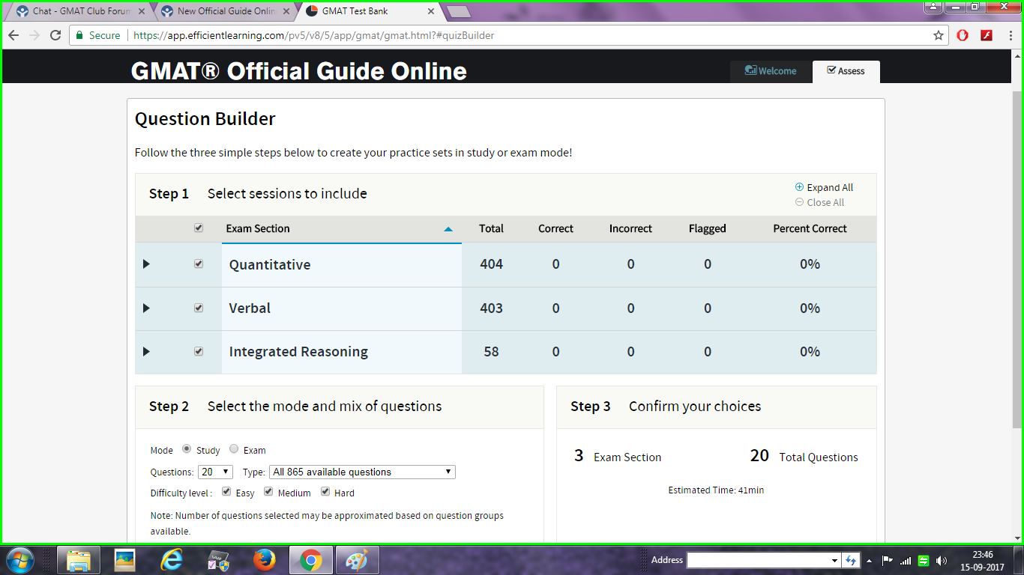This screenshot has width=1024, height=575.
Task: Open the network signal tray icon
Action: 906,560
